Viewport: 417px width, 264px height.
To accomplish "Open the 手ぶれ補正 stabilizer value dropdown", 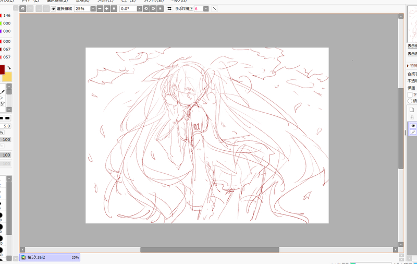I will pos(206,9).
